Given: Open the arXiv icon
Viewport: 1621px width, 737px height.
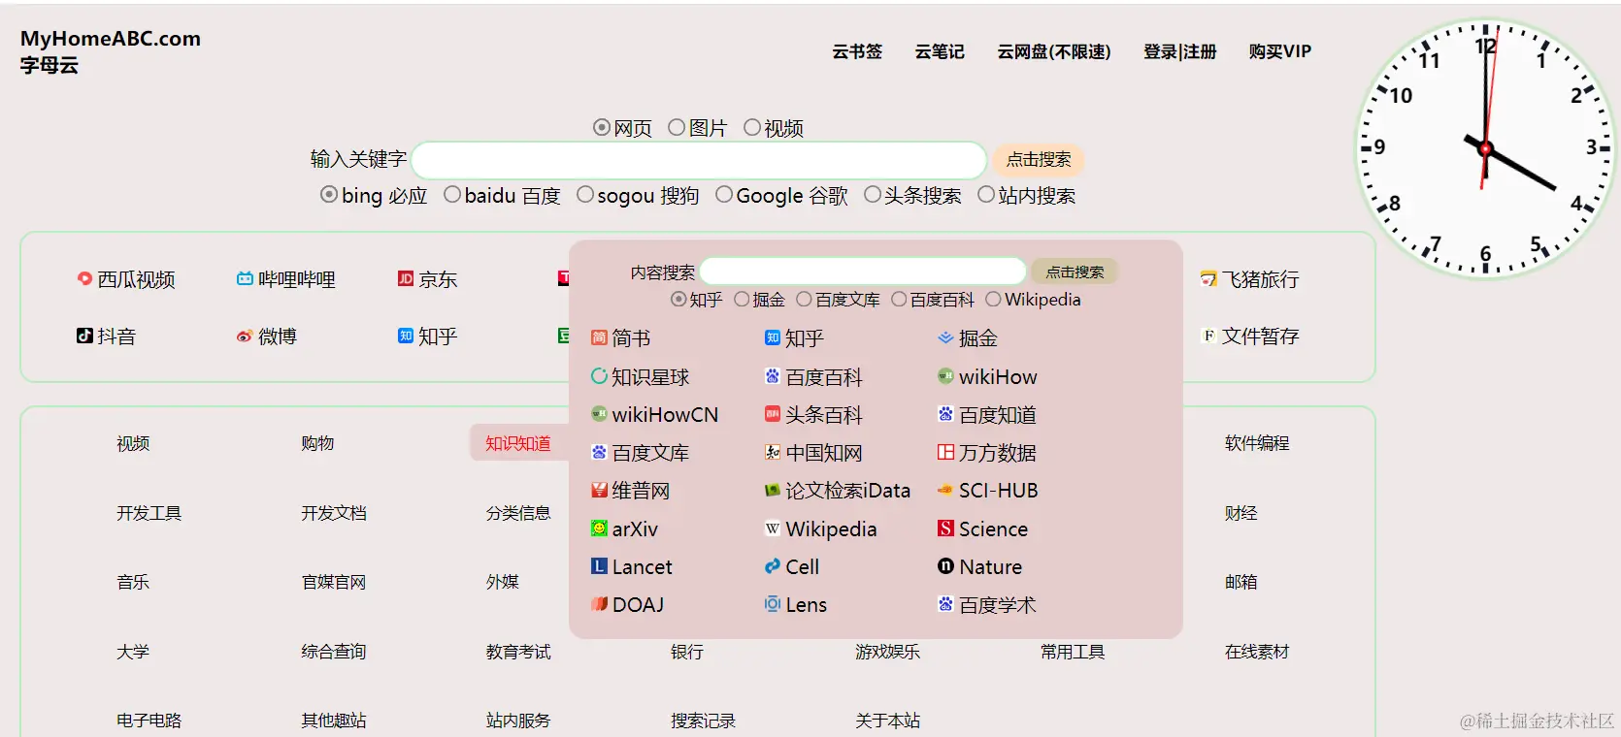Looking at the screenshot, I should click(x=599, y=529).
